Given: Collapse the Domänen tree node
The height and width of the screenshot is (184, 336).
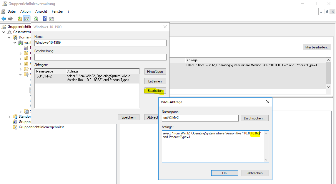Looking at the screenshot, I should 9,37.
